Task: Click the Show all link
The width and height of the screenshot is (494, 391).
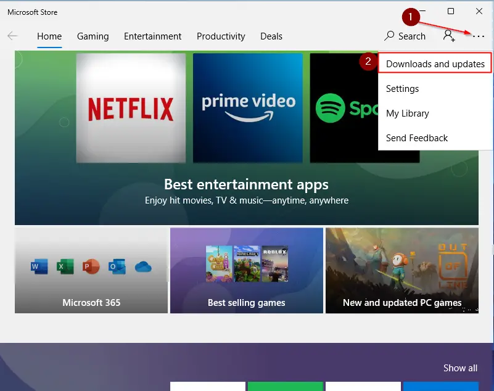Action: [x=460, y=368]
